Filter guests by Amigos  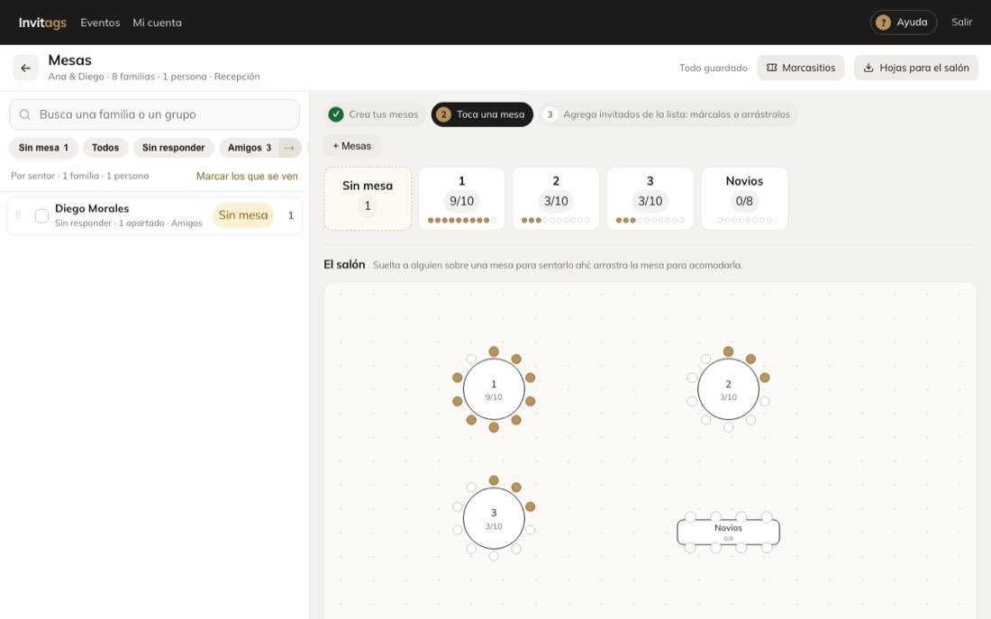pyautogui.click(x=249, y=148)
